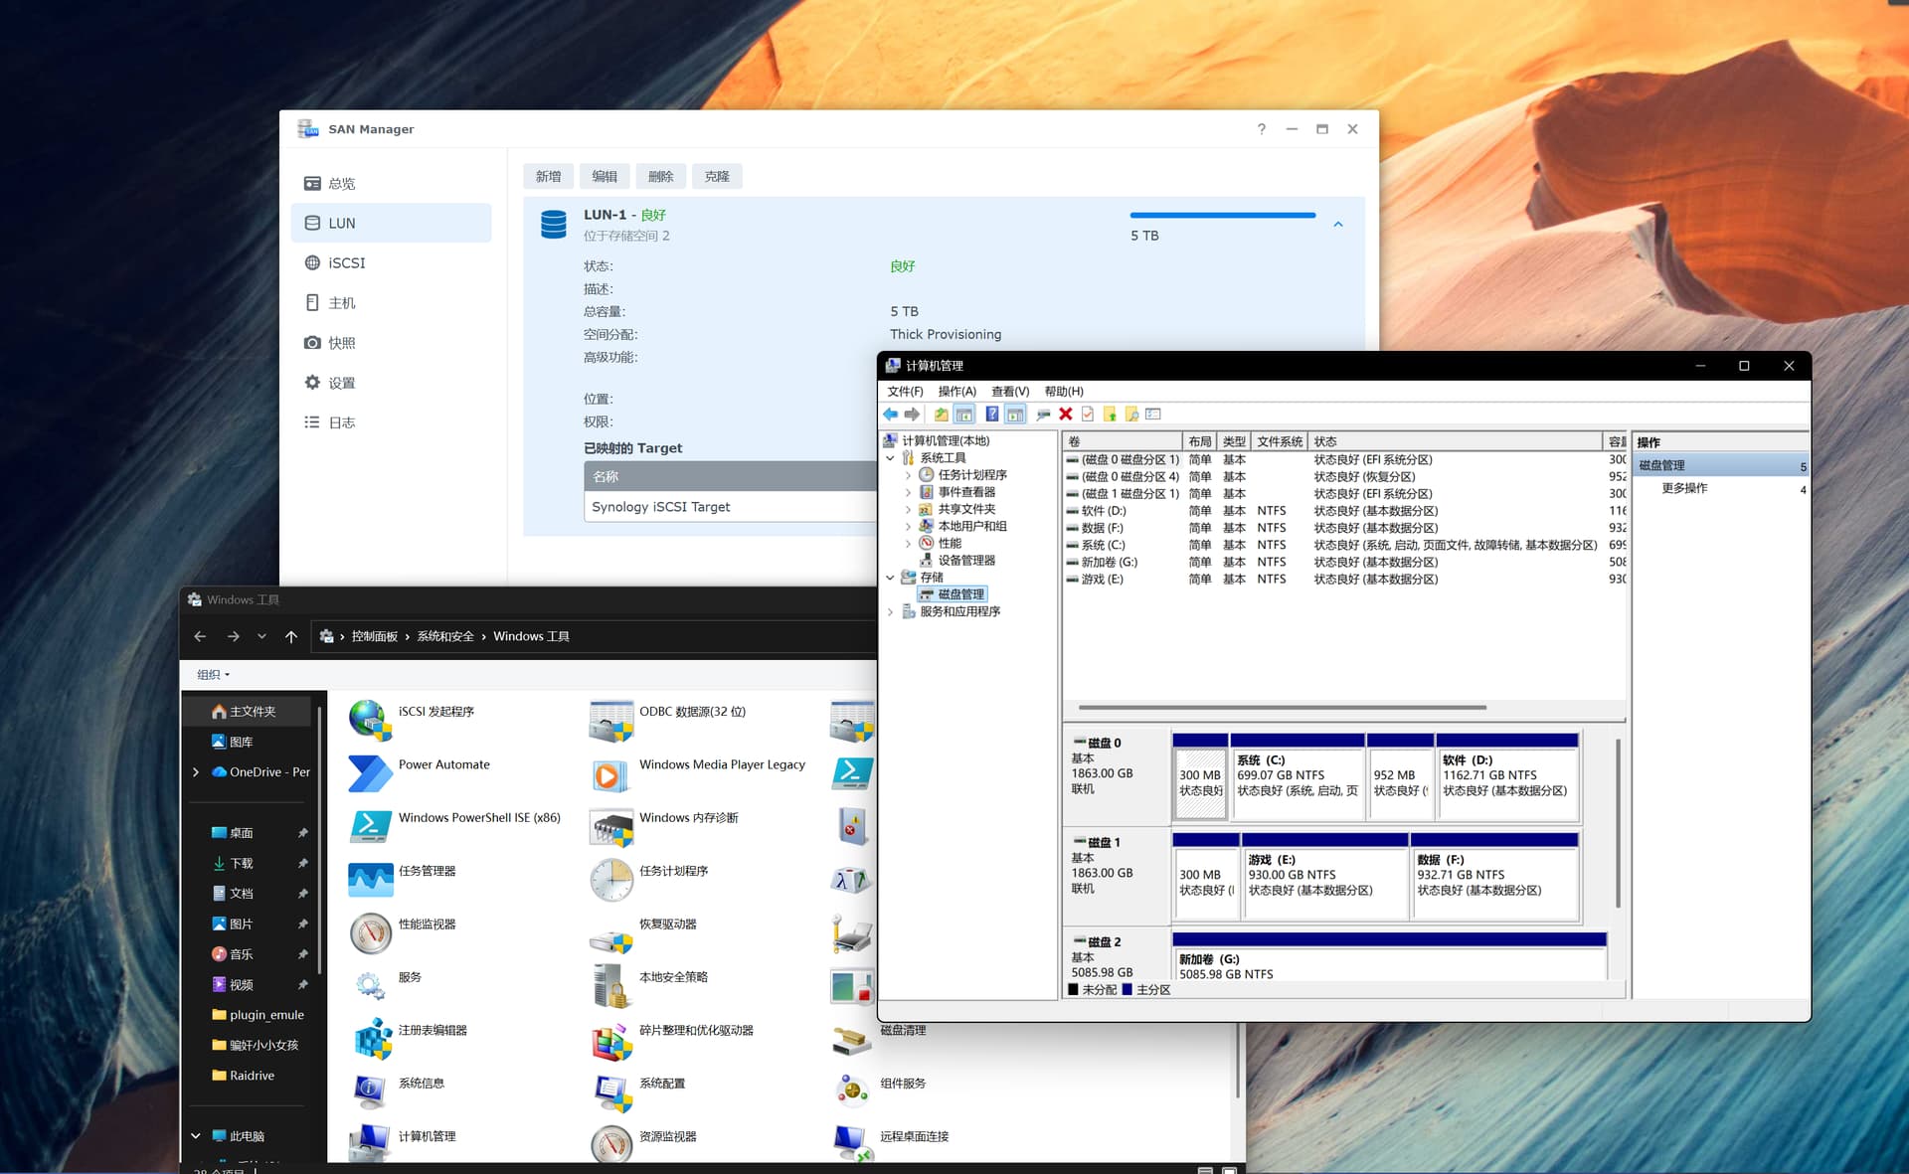The width and height of the screenshot is (1909, 1174).
Task: Open 性能监视器 icon
Action: [x=371, y=931]
